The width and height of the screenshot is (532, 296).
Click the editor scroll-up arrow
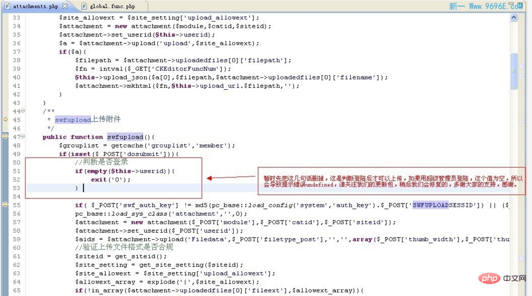coord(514,18)
